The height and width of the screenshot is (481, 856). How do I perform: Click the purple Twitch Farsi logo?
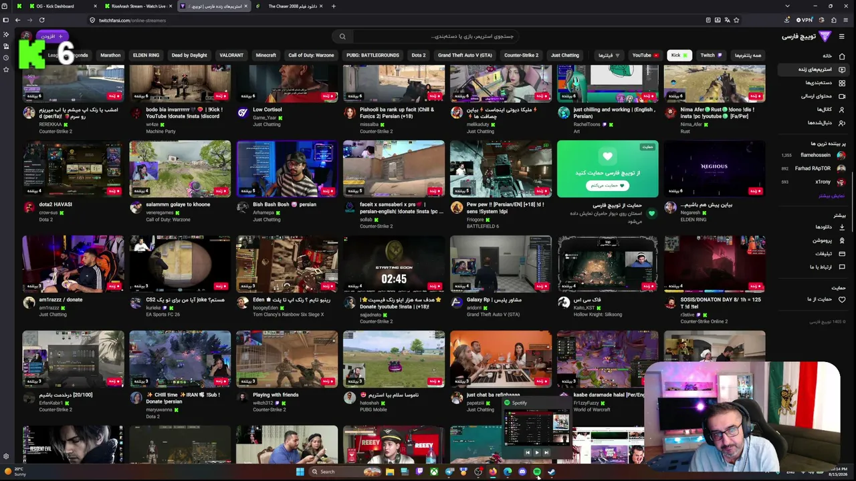[825, 36]
